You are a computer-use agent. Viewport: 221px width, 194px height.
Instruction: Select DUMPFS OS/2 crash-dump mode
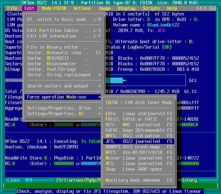coord(139,147)
